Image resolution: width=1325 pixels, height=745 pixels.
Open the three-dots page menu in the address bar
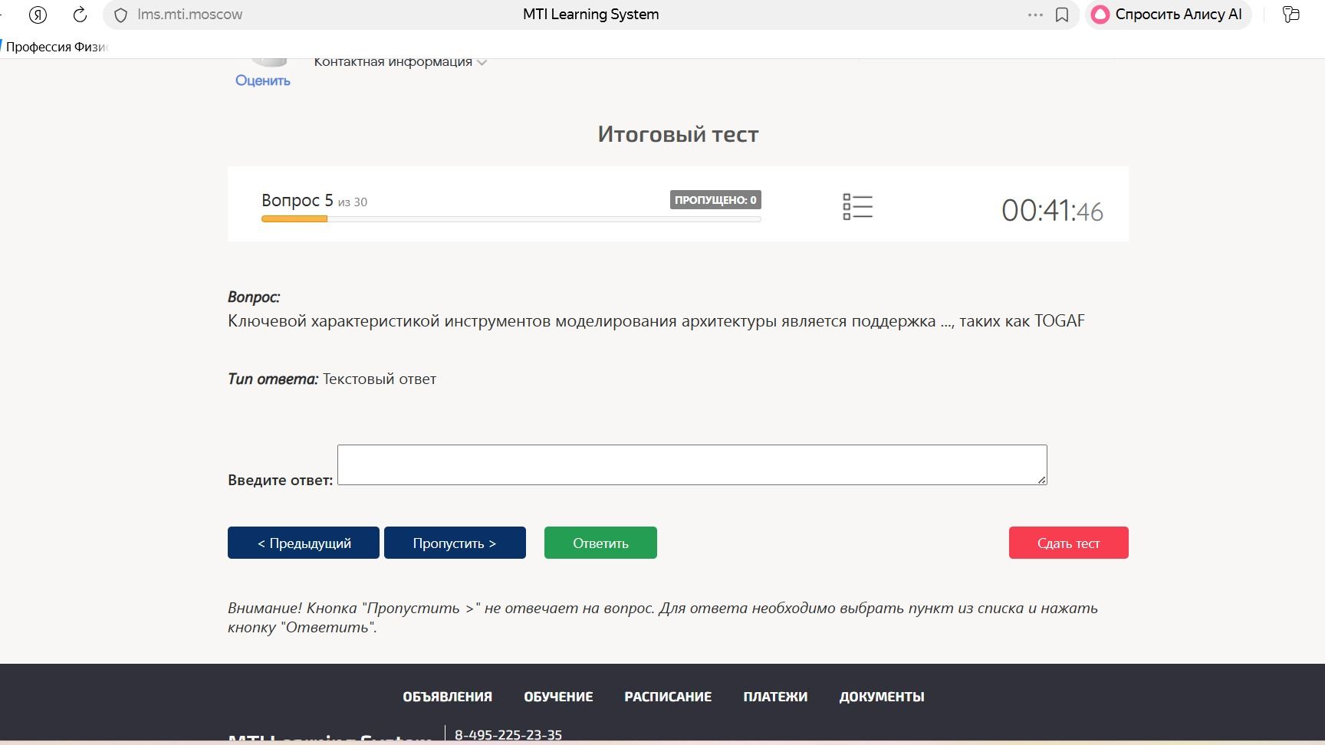click(x=1035, y=15)
